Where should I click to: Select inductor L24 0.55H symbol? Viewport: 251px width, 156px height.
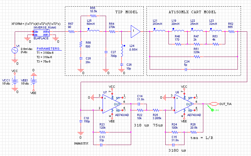pyautogui.click(x=122, y=50)
